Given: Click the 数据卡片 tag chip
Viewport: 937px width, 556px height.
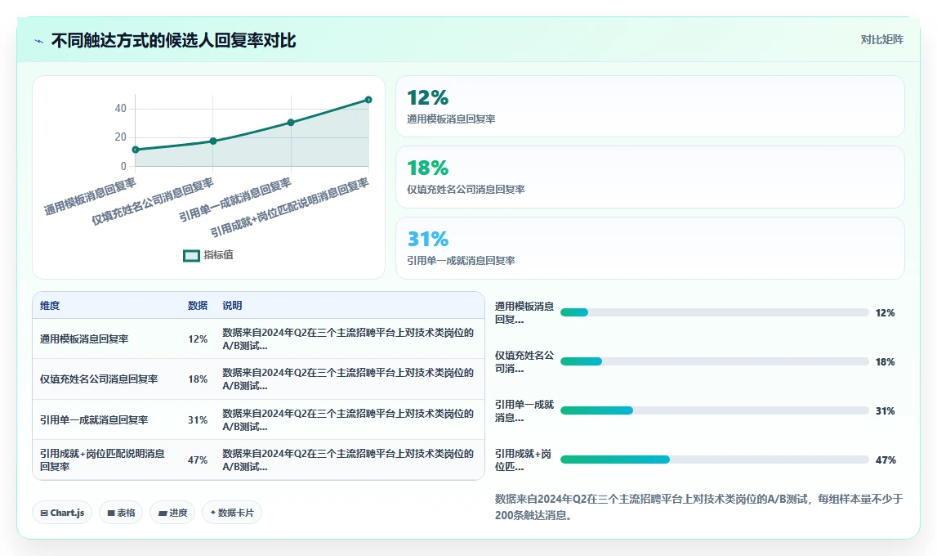Looking at the screenshot, I should click(x=232, y=513).
